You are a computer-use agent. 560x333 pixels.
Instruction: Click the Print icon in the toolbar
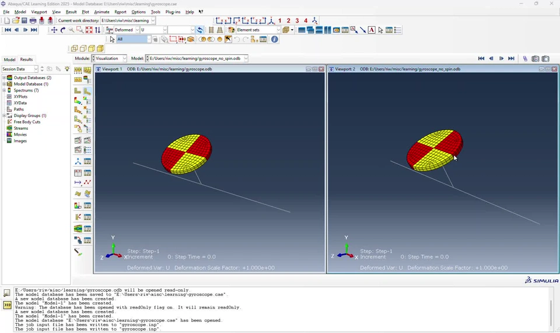pos(33,21)
